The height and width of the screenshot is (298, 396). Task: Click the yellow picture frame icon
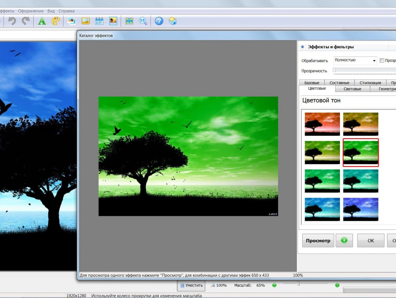coord(85,21)
